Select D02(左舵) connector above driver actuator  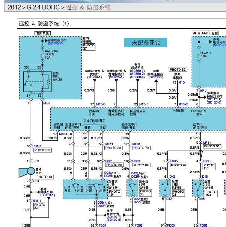click(111, 173)
